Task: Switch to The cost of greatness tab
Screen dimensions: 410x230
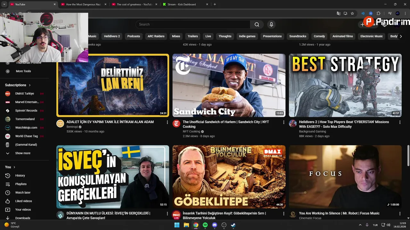Action: click(134, 4)
